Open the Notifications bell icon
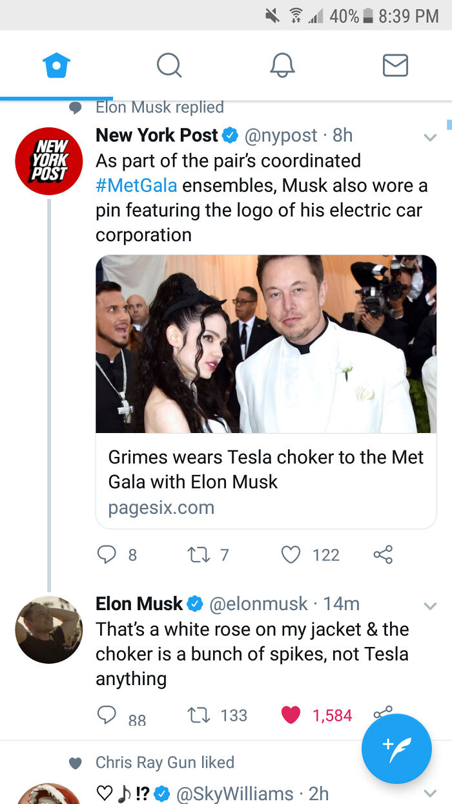 click(x=282, y=65)
